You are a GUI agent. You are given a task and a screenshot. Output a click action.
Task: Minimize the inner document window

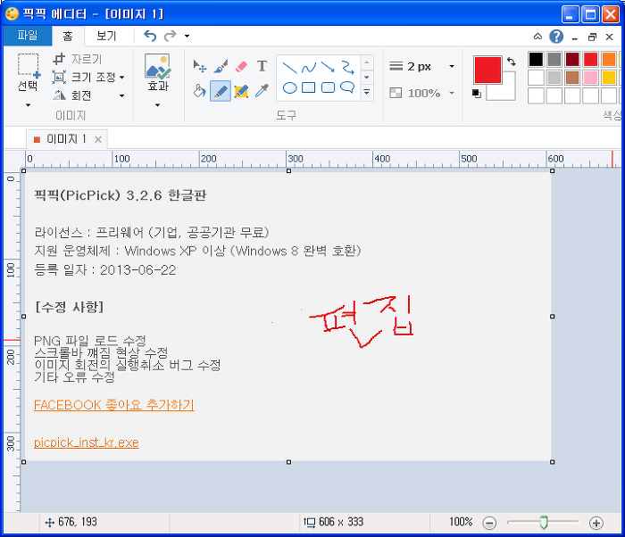point(574,37)
